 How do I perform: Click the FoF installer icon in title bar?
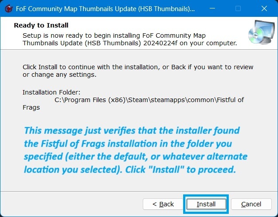coord(8,8)
